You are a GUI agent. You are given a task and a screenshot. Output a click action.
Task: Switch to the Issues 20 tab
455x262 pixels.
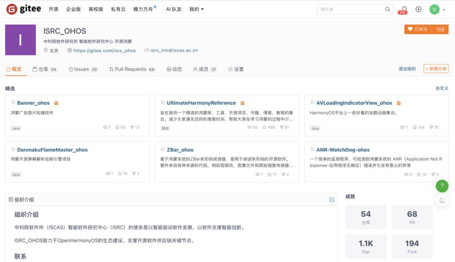(83, 69)
